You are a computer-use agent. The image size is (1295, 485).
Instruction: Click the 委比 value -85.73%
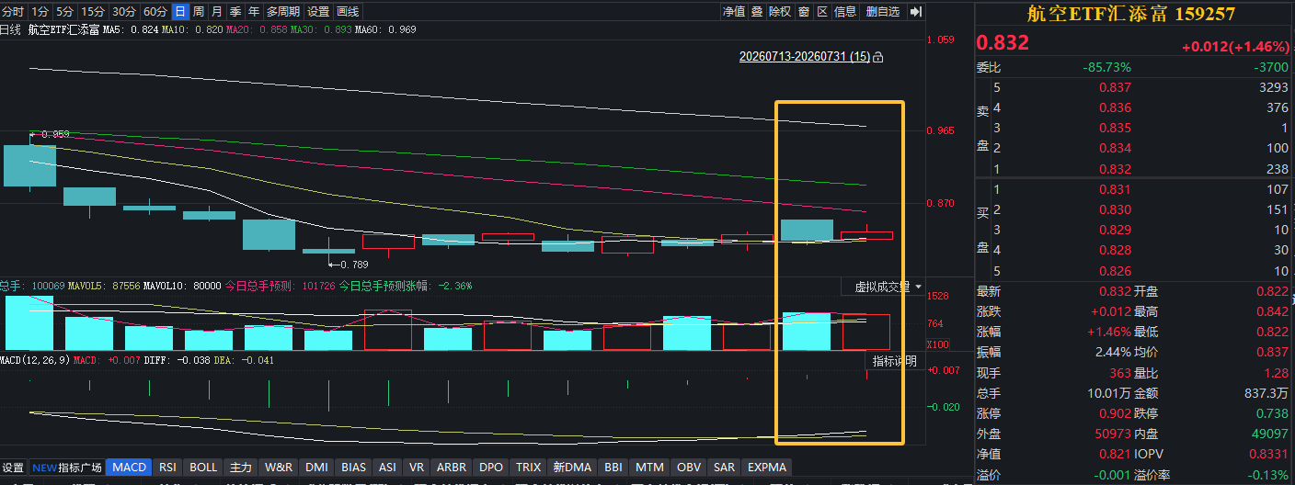point(1106,67)
